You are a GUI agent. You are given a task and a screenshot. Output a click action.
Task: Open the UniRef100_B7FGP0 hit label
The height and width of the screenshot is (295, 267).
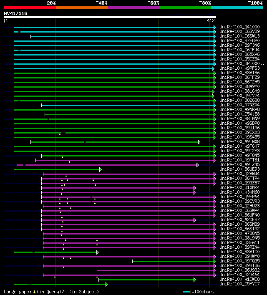pos(239,40)
